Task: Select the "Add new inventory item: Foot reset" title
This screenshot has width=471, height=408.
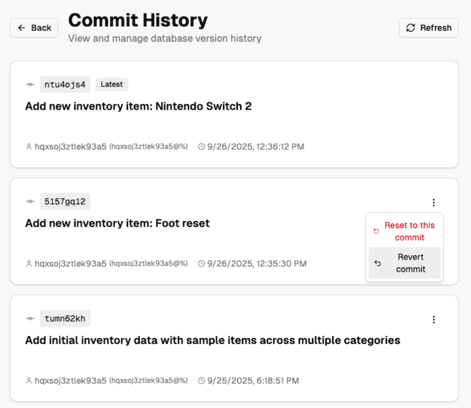Action: point(117,223)
